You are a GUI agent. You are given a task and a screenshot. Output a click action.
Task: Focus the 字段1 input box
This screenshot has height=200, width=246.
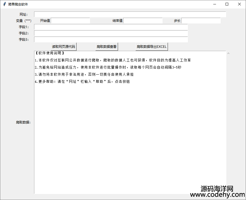coord(111,27)
